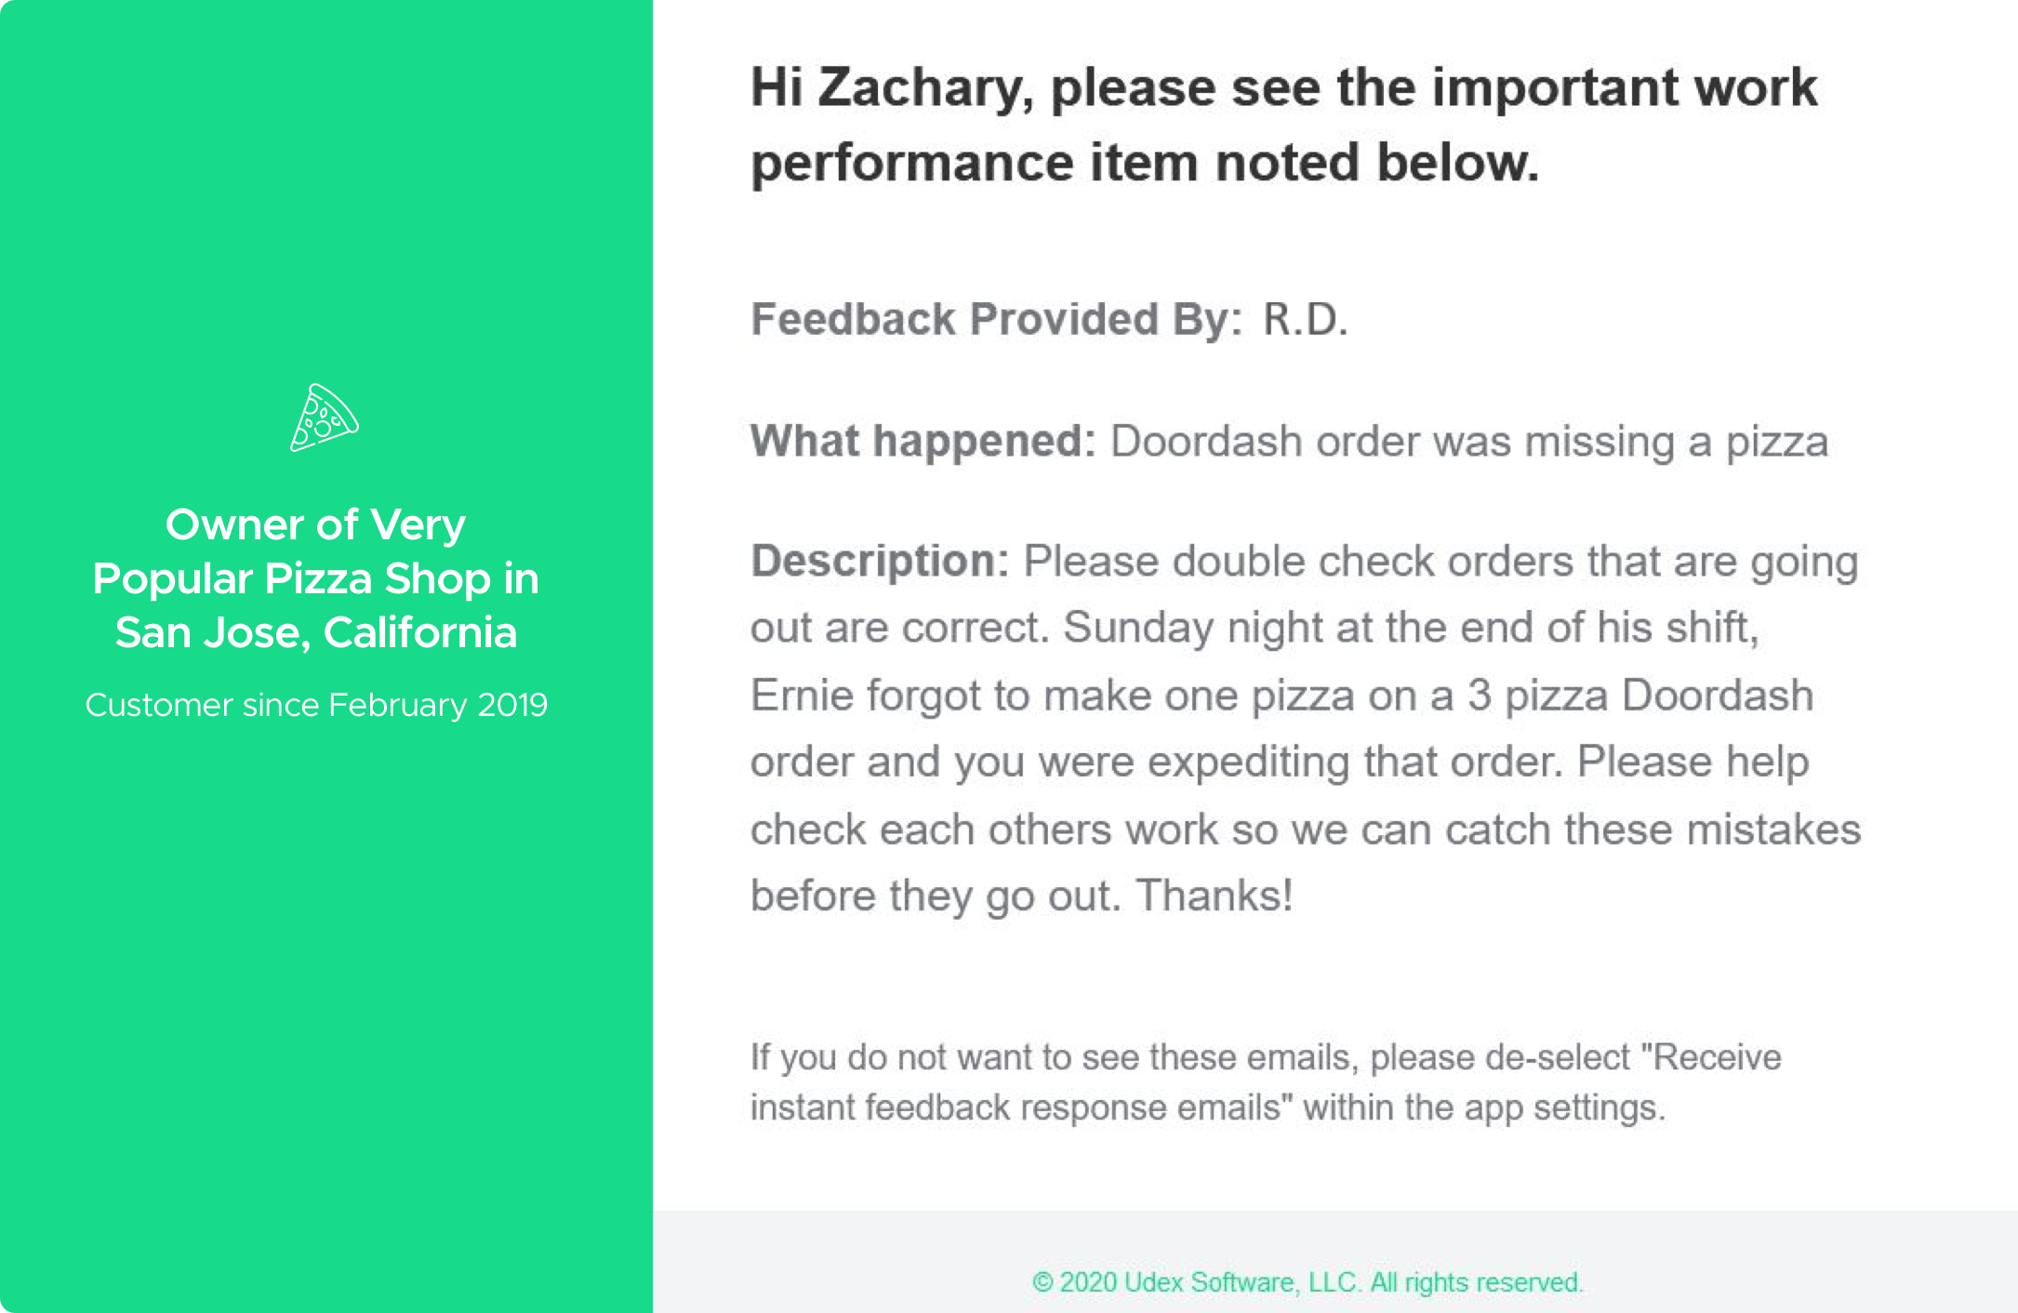Click the "Hi Zachary" email heading
Image resolution: width=2018 pixels, height=1313 pixels.
click(x=1283, y=125)
